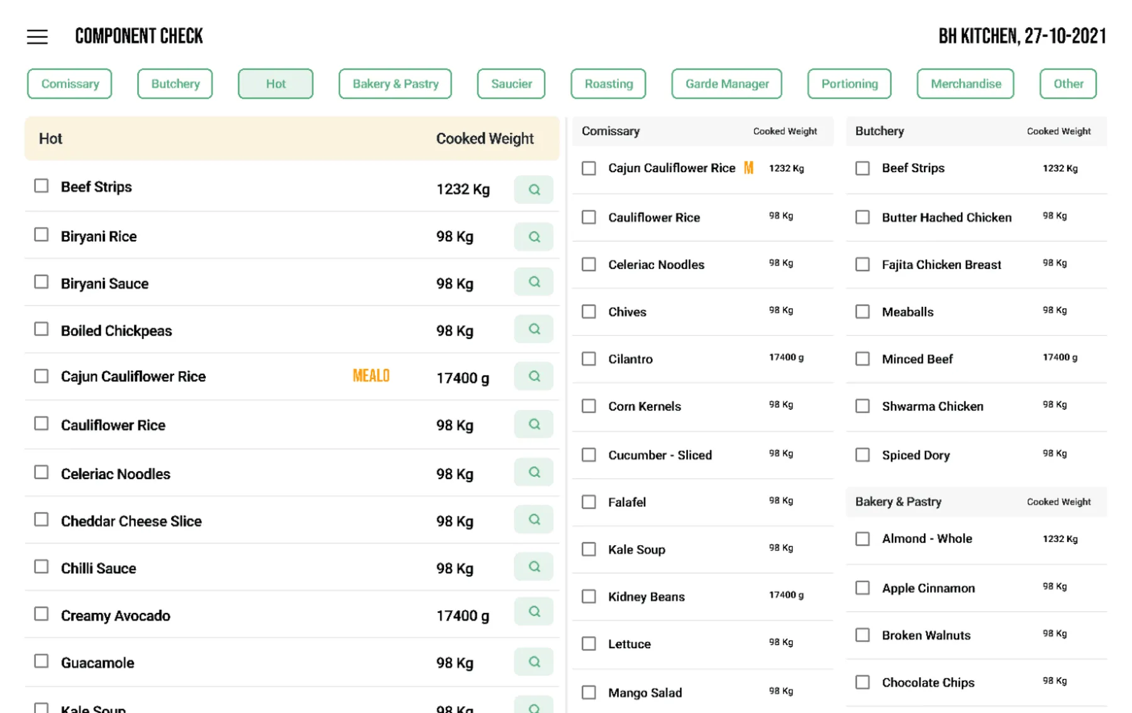
Task: Click the MEALO tag on Cajun Cauliflower Rice
Action: [x=371, y=376]
